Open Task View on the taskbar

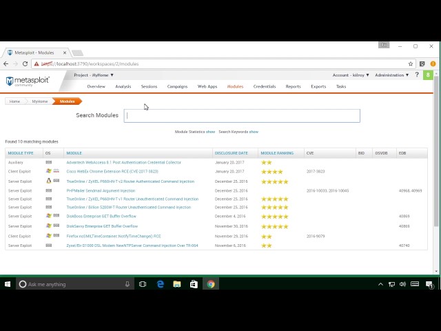[143, 284]
